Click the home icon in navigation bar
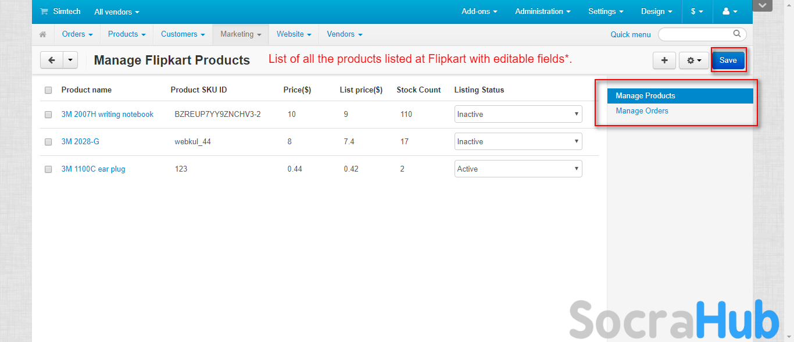This screenshot has height=342, width=794. pos(43,34)
